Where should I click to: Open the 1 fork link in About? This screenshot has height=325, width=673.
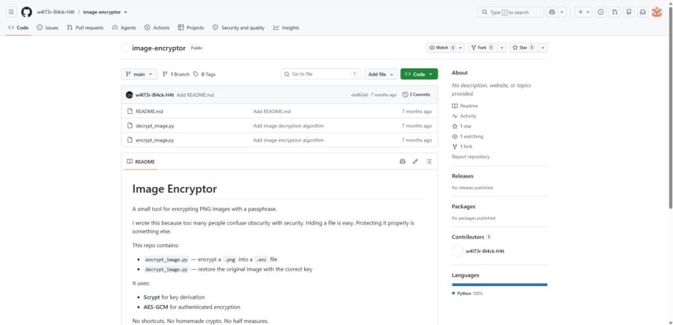(x=462, y=146)
